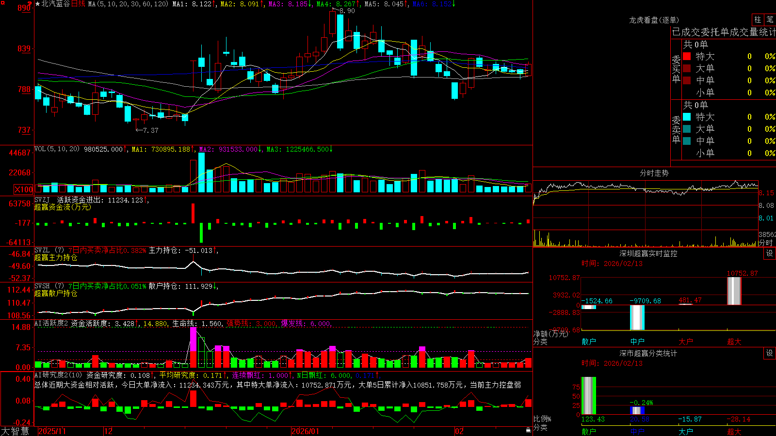776x436 pixels.
Task: Select the 12 month marker on time axis
Action: click(109, 431)
